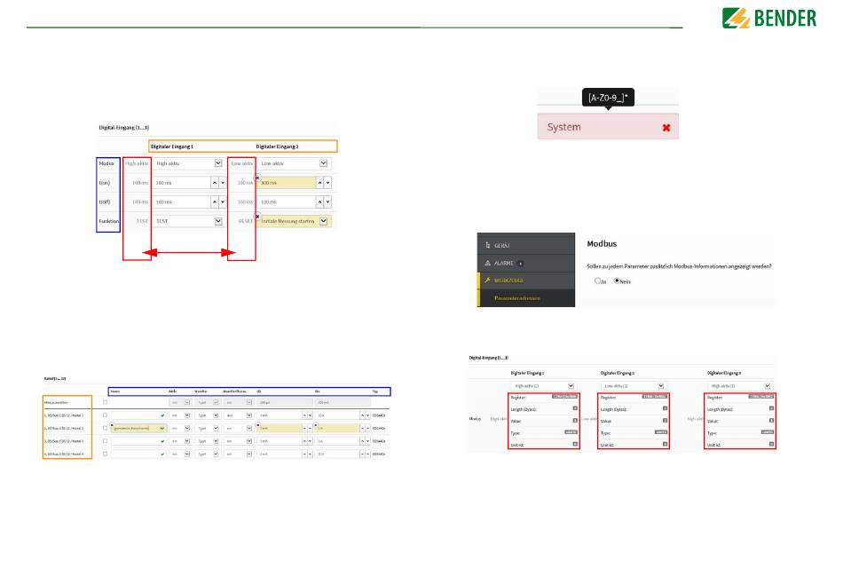The height and width of the screenshot is (585, 843).
Task: Select the Ja radio button for Modbus
Action: pos(597,281)
